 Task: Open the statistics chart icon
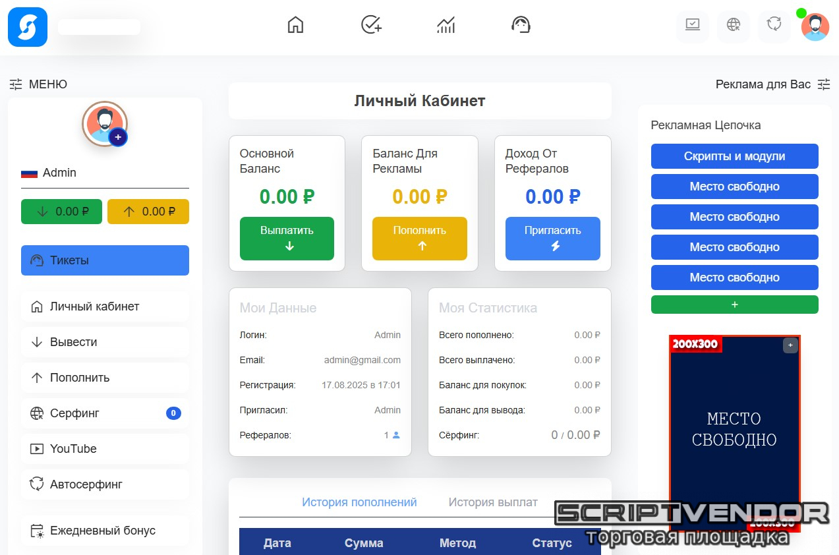[x=446, y=25]
